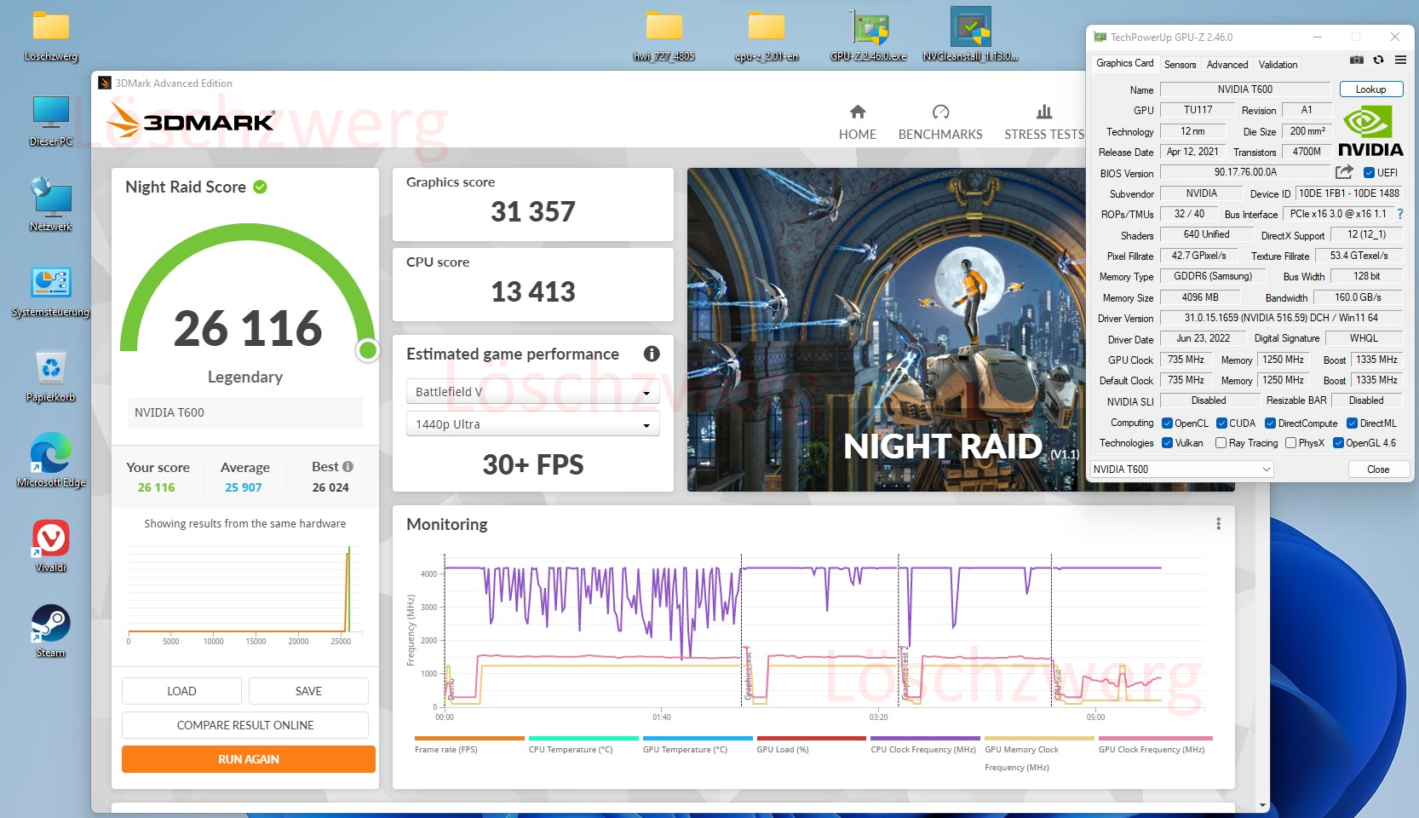Open the GPU-Z hamburger menu
The height and width of the screenshot is (818, 1419).
coord(1400,60)
